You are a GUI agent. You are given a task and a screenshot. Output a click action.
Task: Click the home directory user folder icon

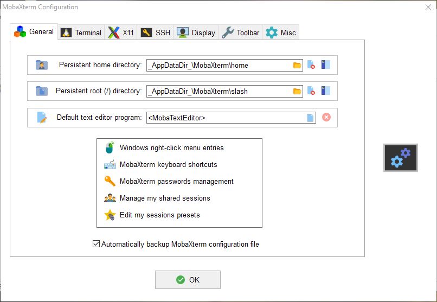pyautogui.click(x=42, y=65)
